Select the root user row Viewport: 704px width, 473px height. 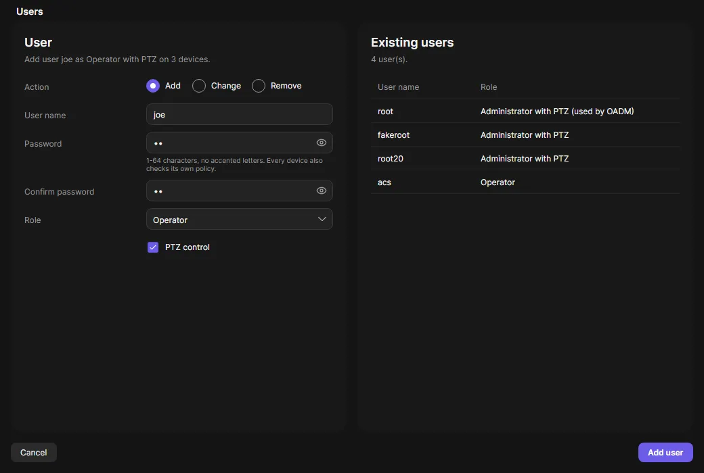click(525, 111)
